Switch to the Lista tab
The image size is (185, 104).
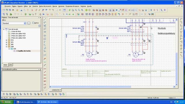[10, 65]
